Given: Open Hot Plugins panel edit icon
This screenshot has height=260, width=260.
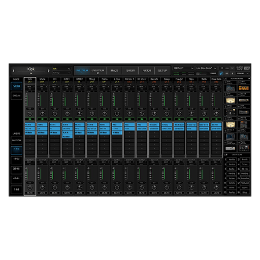Looking at the screenshot, I should point(225,79).
